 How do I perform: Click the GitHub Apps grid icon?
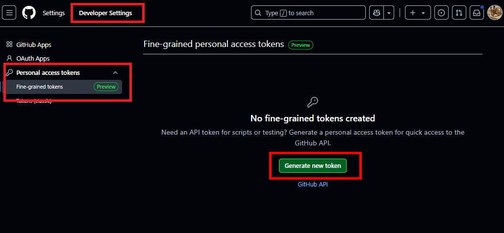point(9,45)
